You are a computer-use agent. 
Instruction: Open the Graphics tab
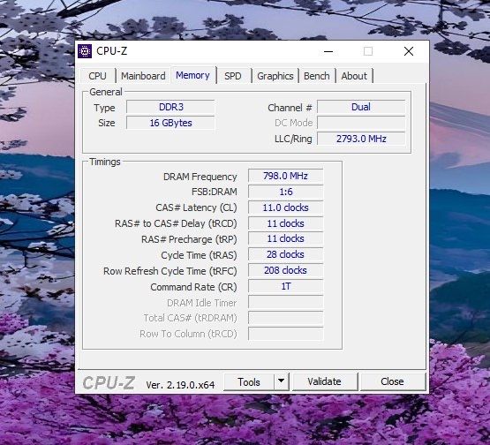(x=275, y=76)
